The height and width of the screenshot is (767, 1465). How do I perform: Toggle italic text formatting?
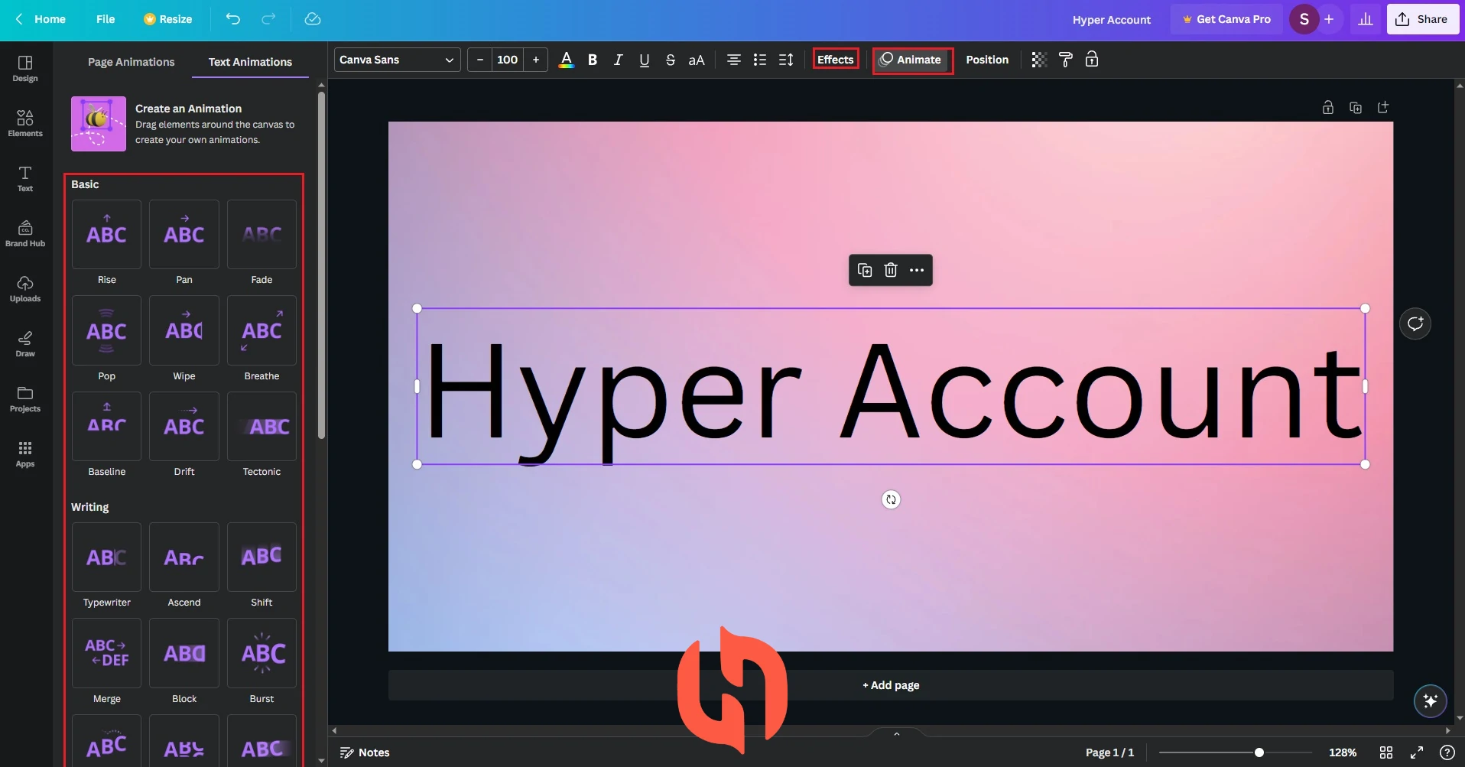[618, 60]
